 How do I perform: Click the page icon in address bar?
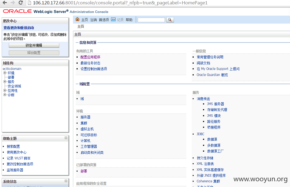29,3
